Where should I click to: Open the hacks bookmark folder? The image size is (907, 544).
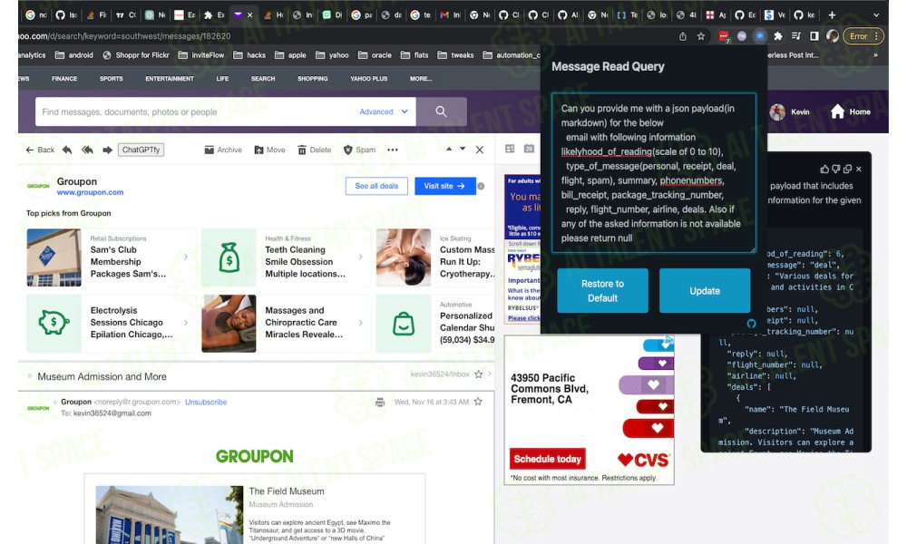(249, 55)
